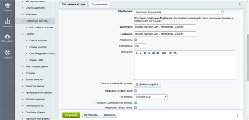Click the insert link globe icon
The height and width of the screenshot is (120, 249).
pos(153,53)
